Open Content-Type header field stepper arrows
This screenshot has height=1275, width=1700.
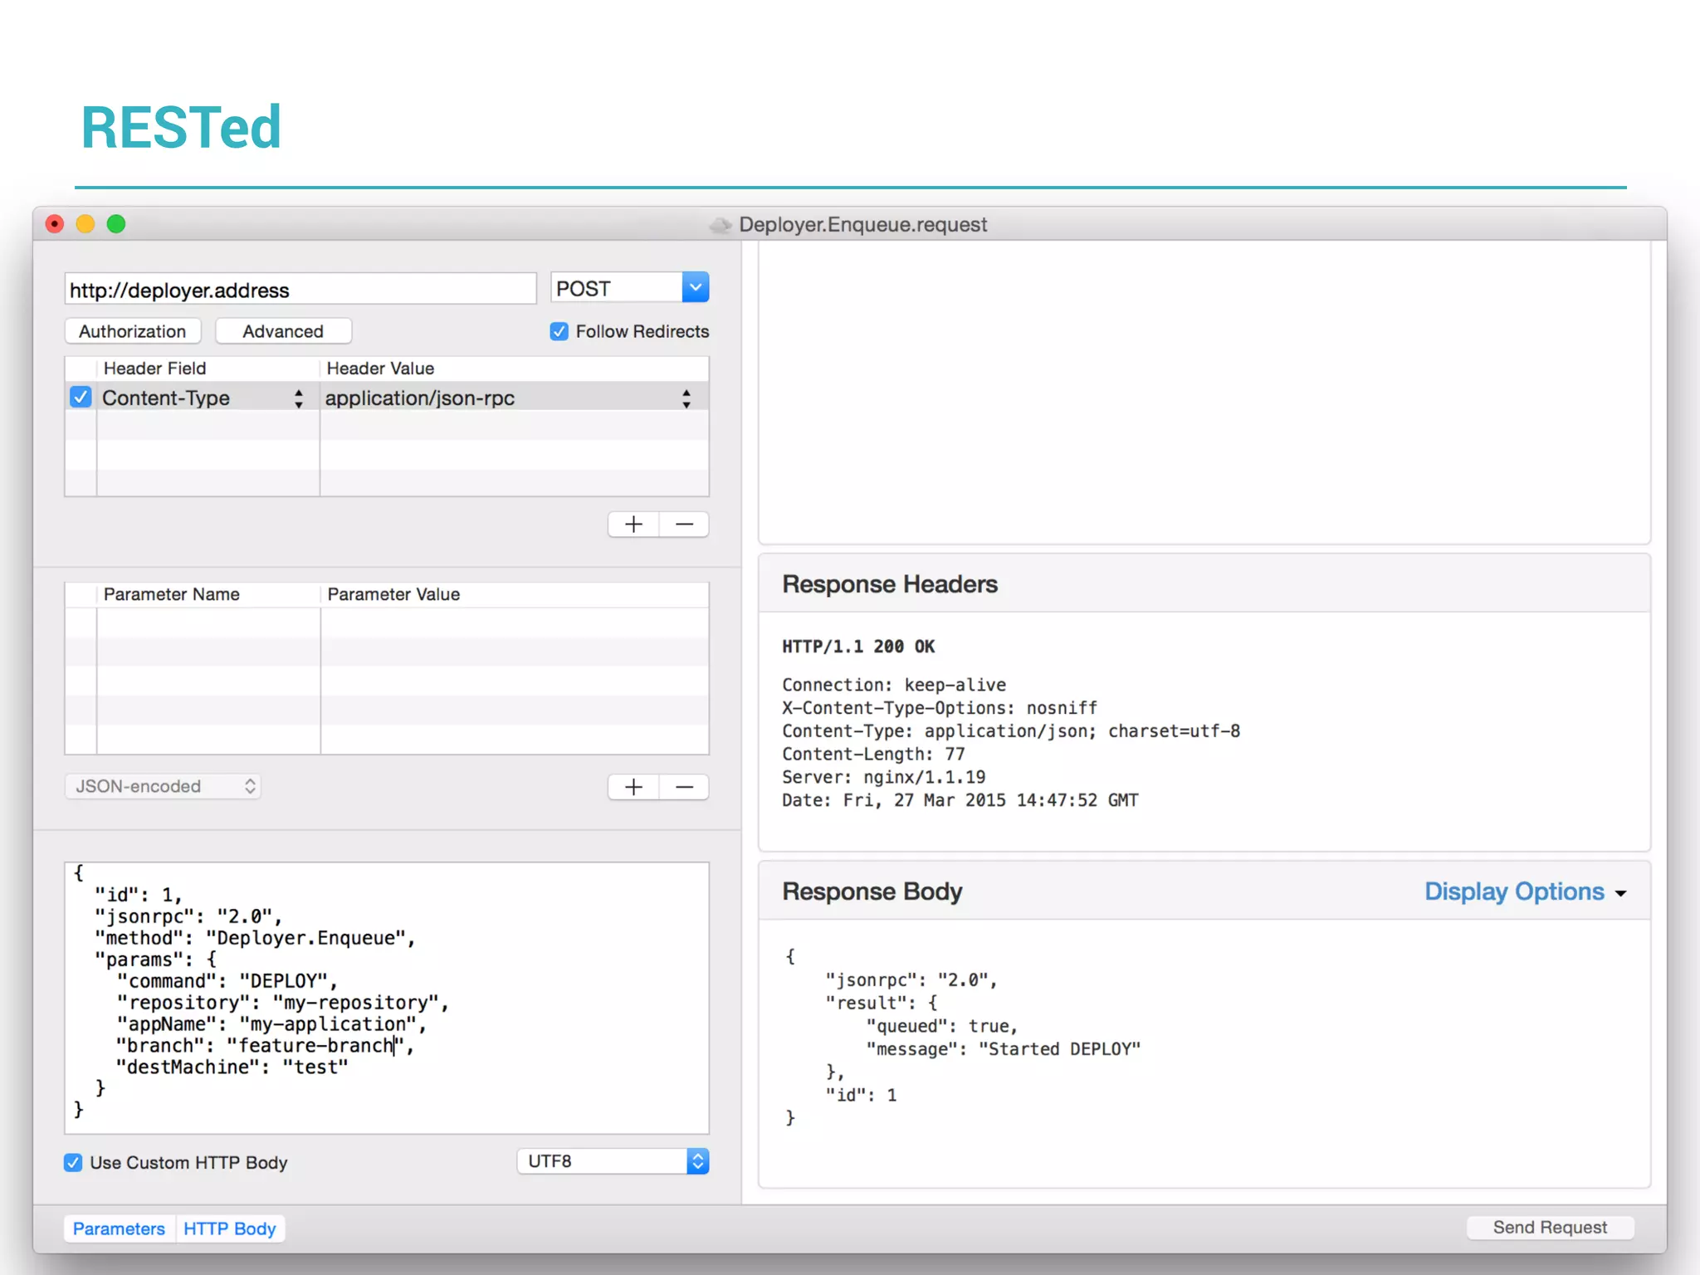coord(298,398)
